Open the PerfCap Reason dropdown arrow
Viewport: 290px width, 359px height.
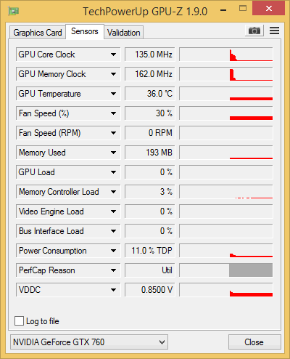tap(114, 270)
